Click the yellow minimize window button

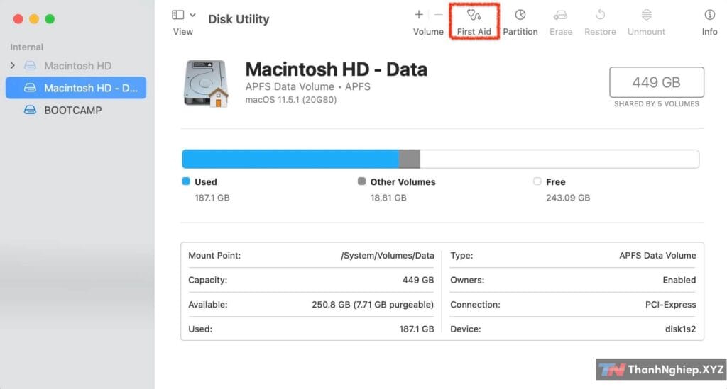34,19
